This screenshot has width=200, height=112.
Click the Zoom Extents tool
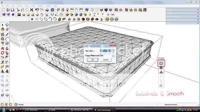[x=7, y=81]
